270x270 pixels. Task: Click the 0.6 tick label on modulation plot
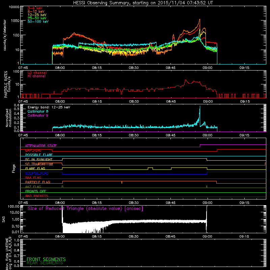(17, 105)
